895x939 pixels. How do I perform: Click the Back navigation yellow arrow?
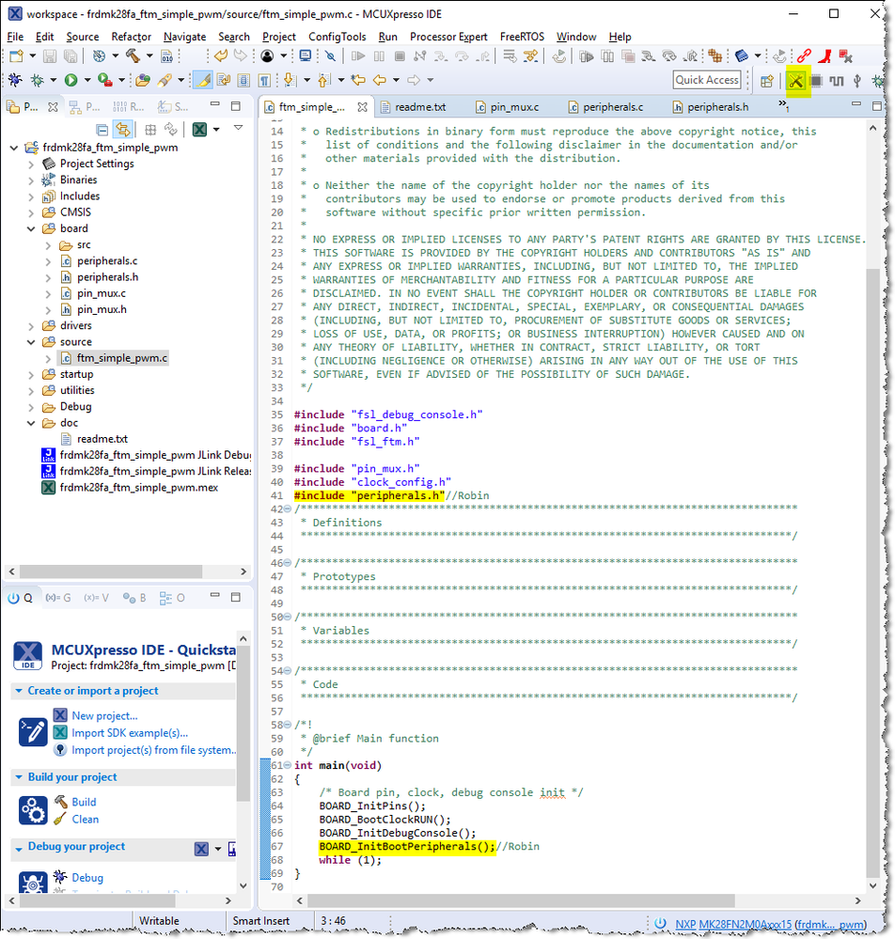[379, 80]
